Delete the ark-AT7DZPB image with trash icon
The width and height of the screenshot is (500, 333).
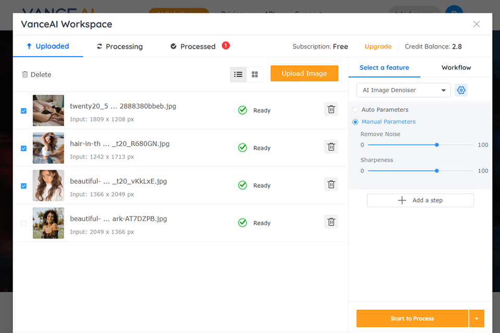pos(331,222)
